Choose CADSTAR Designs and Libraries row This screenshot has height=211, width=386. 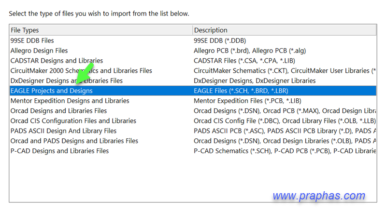pyautogui.click(x=57, y=61)
